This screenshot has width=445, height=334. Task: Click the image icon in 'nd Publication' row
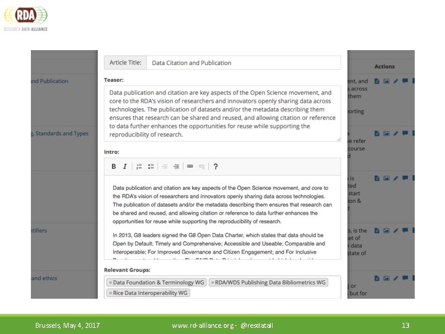pos(386,81)
